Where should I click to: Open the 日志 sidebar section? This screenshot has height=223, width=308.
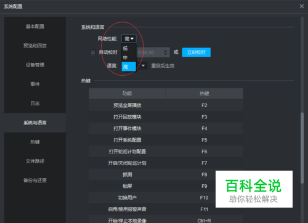[35, 103]
